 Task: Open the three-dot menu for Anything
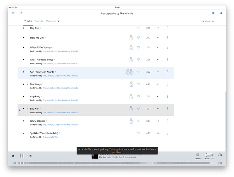pos(168,96)
